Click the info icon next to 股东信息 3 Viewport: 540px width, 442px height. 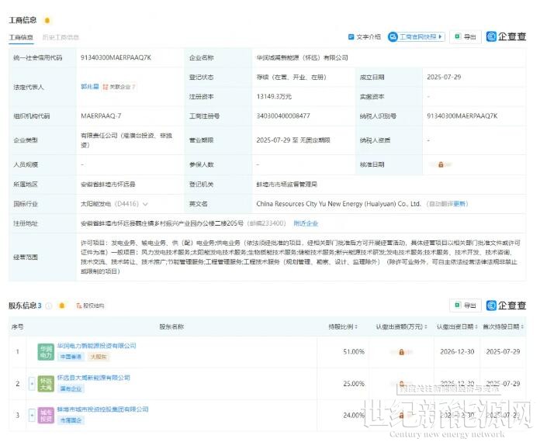49,306
